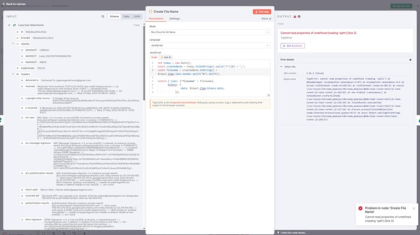Select the delivered-to field row
This screenshot has height=235, width=420.
click(x=56, y=80)
